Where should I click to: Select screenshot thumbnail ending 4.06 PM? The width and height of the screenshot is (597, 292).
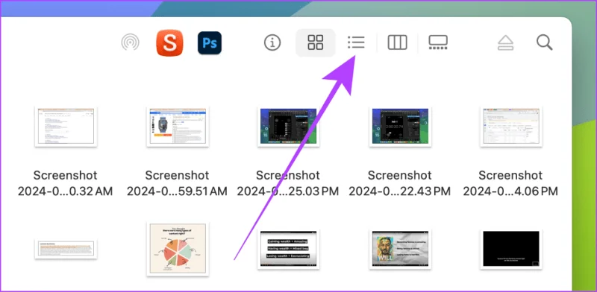(511, 126)
